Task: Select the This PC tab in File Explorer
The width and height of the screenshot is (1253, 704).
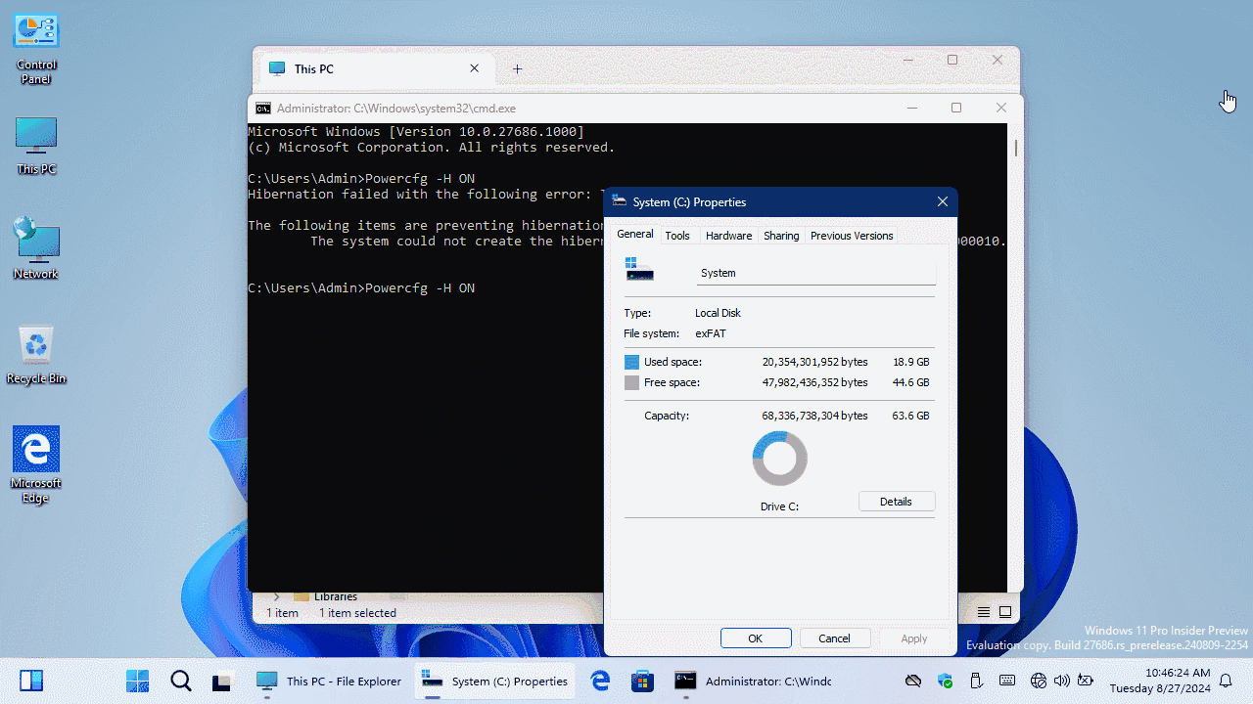Action: [377, 69]
